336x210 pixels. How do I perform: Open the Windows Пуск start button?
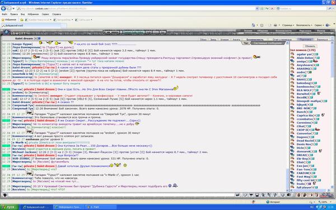9,207
